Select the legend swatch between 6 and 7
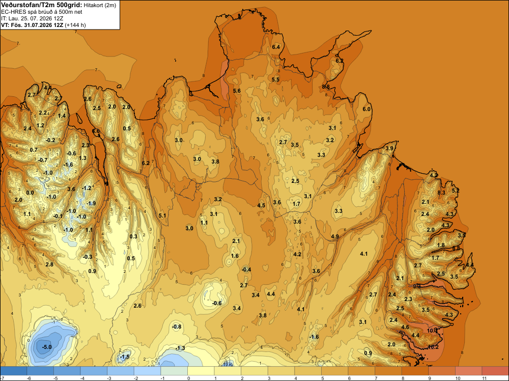Screen dimensions: 509x381 point(361,371)
